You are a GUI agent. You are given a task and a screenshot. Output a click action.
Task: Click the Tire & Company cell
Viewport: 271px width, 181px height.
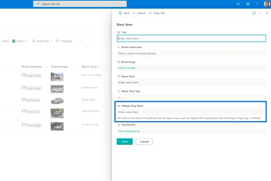click(90, 124)
